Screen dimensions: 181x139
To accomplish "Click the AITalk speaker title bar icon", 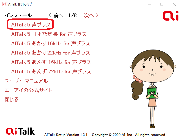I will pos(4,4).
